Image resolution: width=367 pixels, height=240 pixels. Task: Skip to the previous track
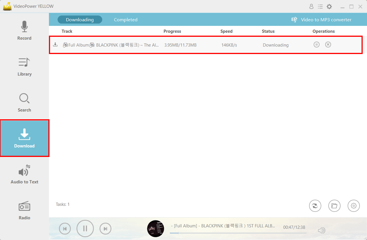tap(65, 229)
